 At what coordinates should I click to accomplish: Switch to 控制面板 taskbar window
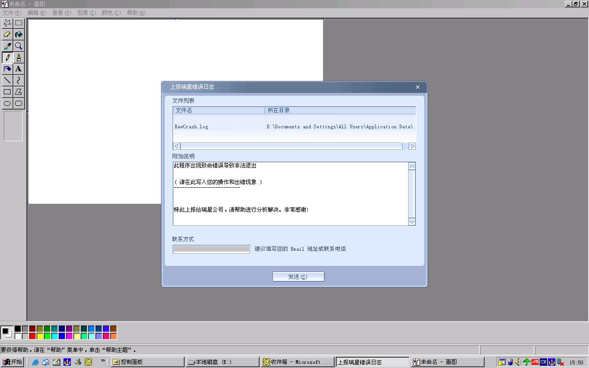tap(147, 362)
